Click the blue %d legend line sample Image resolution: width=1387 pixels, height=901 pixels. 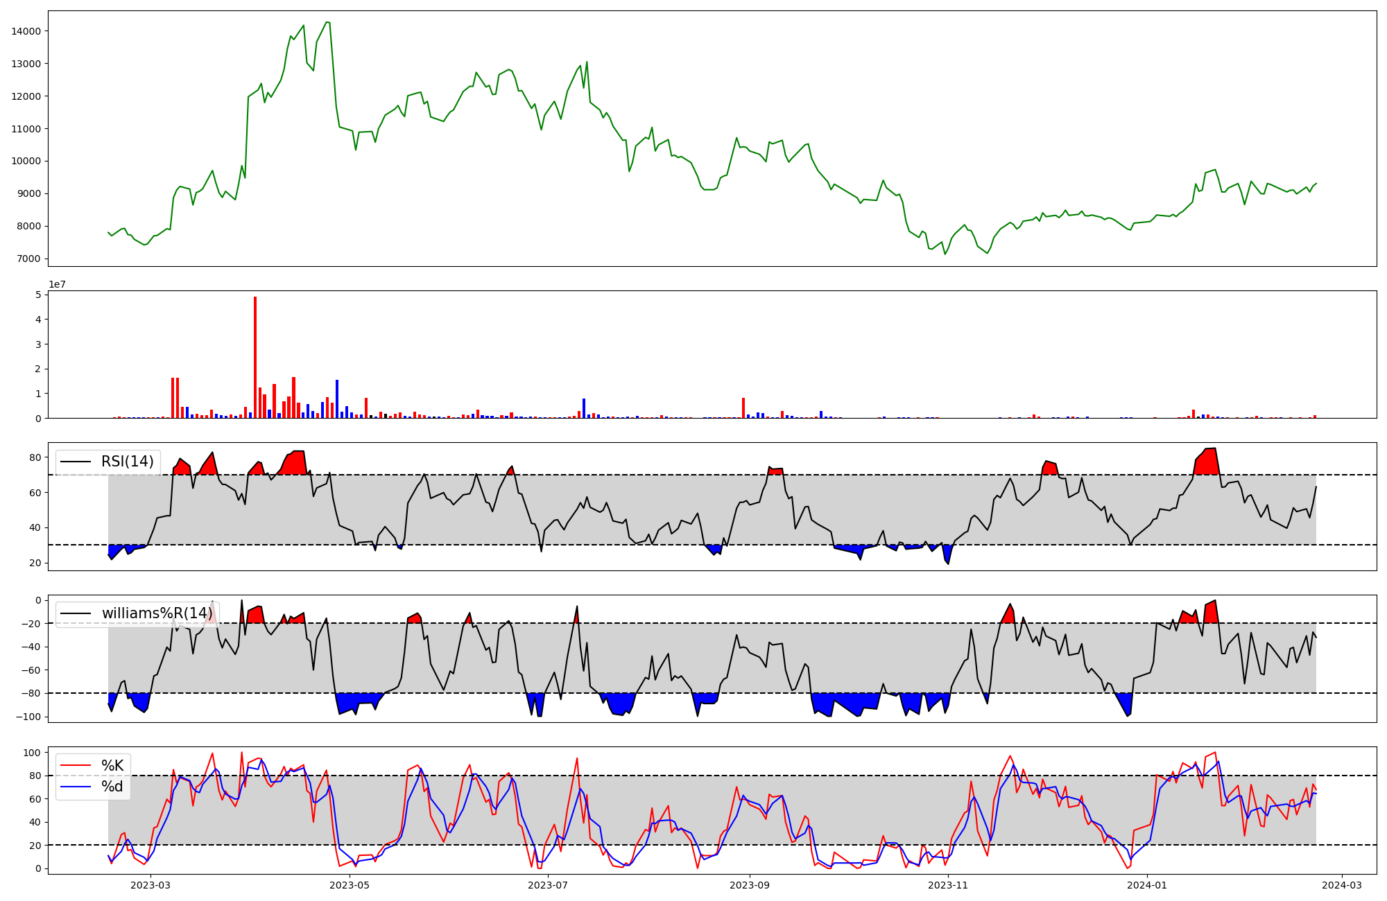(76, 787)
